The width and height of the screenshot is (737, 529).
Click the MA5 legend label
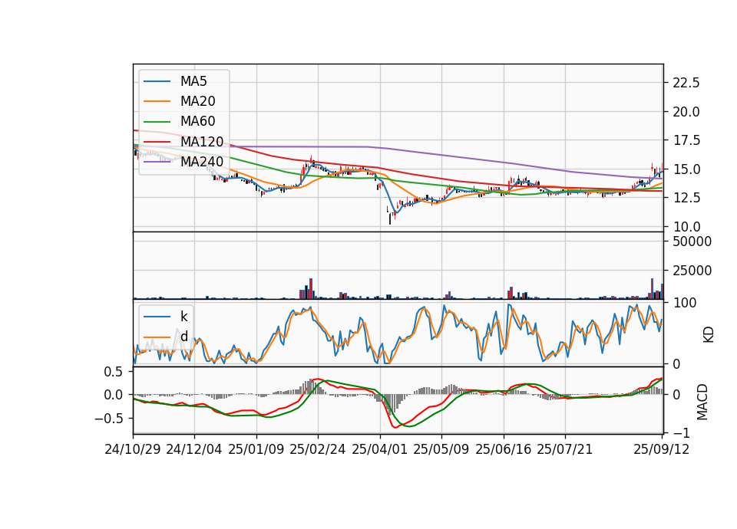tap(193, 81)
